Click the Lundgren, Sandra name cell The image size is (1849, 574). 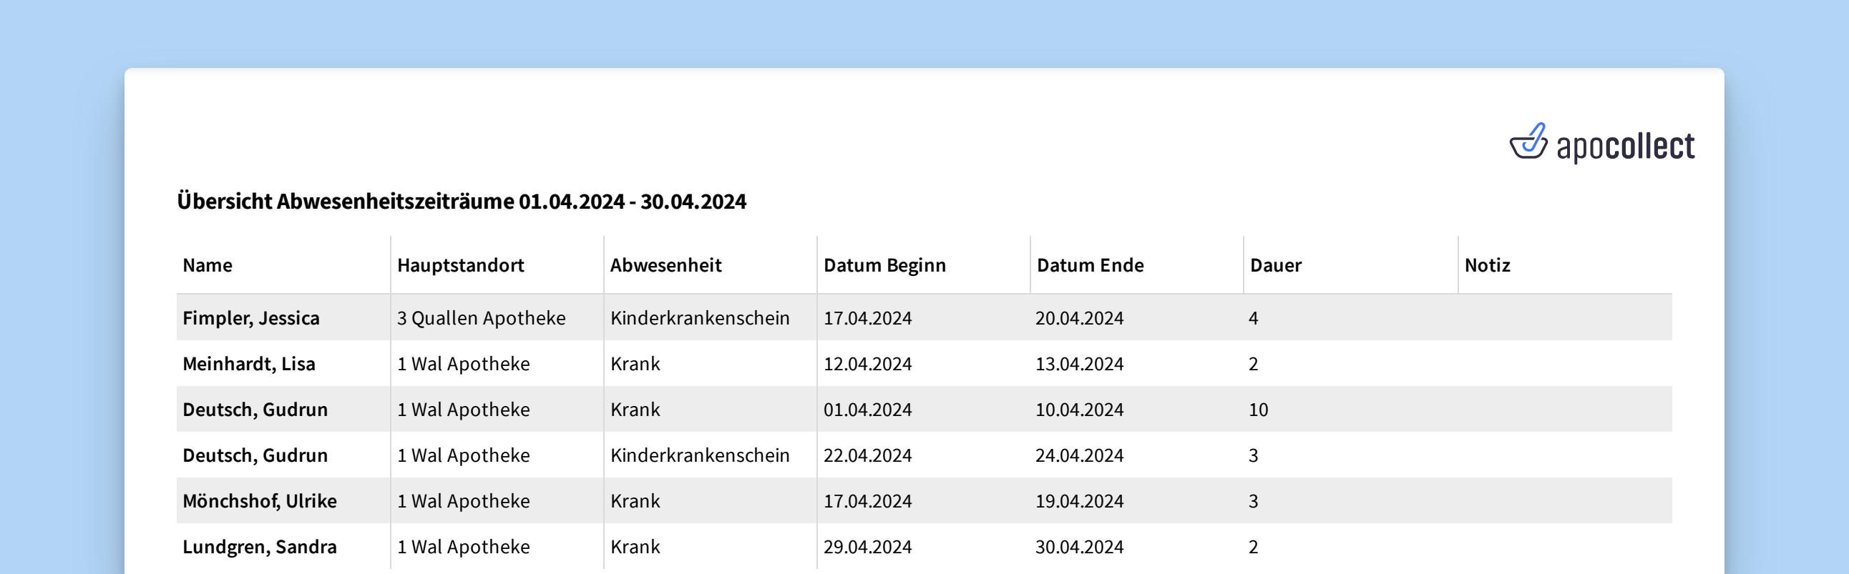click(260, 547)
